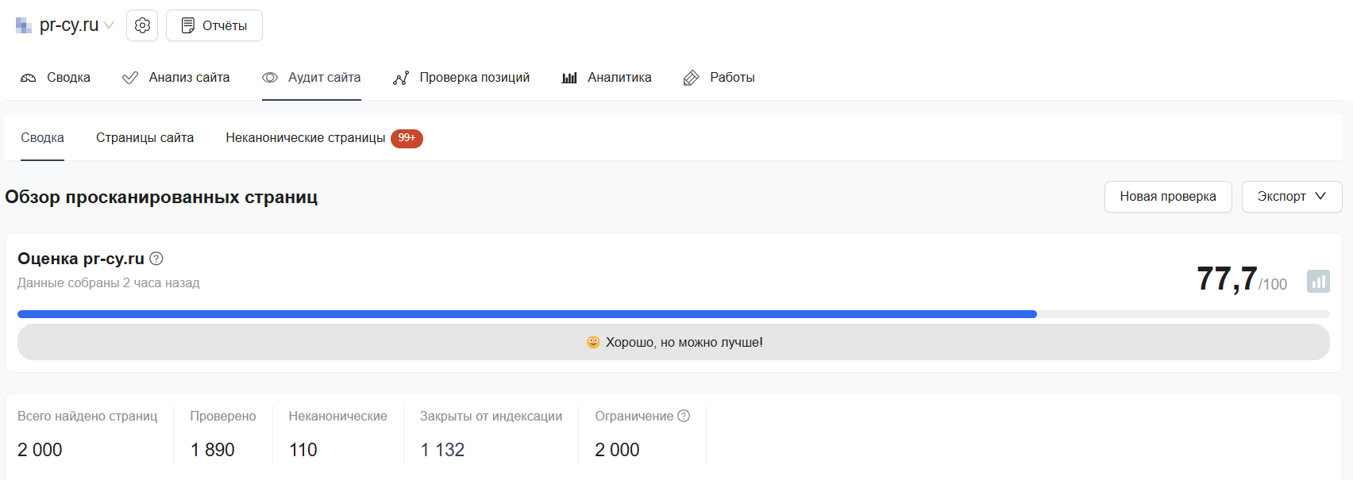Select the Аналитика bar chart icon

tap(569, 77)
